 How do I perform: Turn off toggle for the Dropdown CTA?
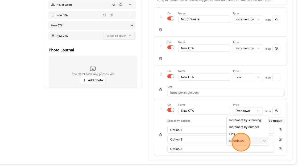(171, 110)
